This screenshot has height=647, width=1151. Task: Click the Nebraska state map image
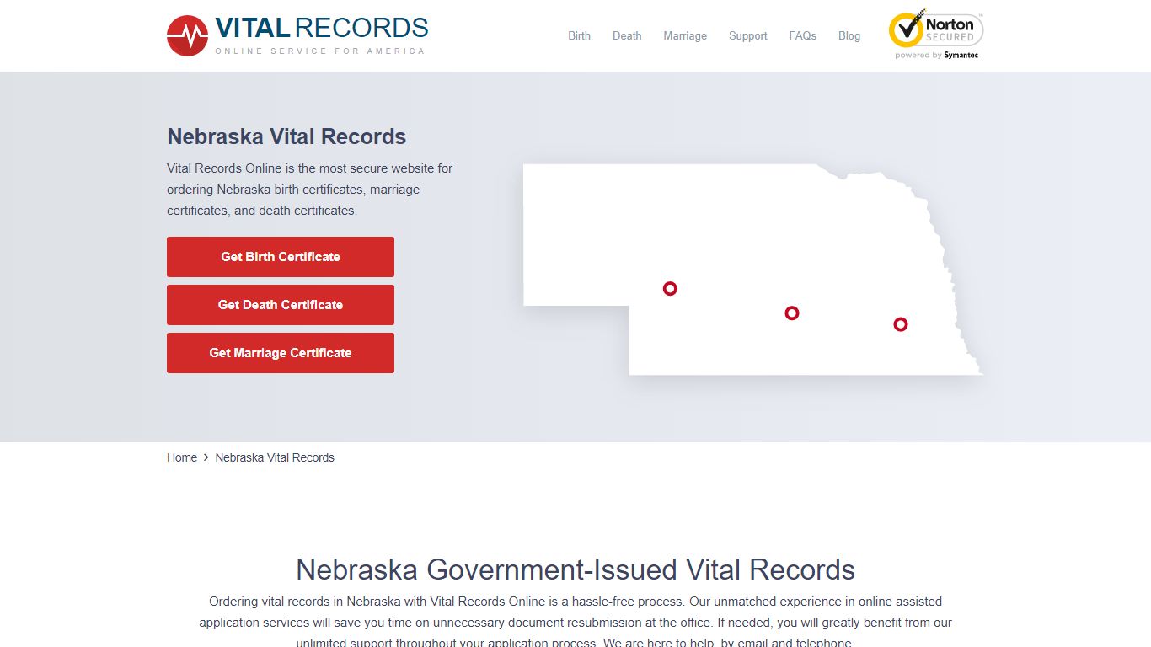tap(752, 269)
